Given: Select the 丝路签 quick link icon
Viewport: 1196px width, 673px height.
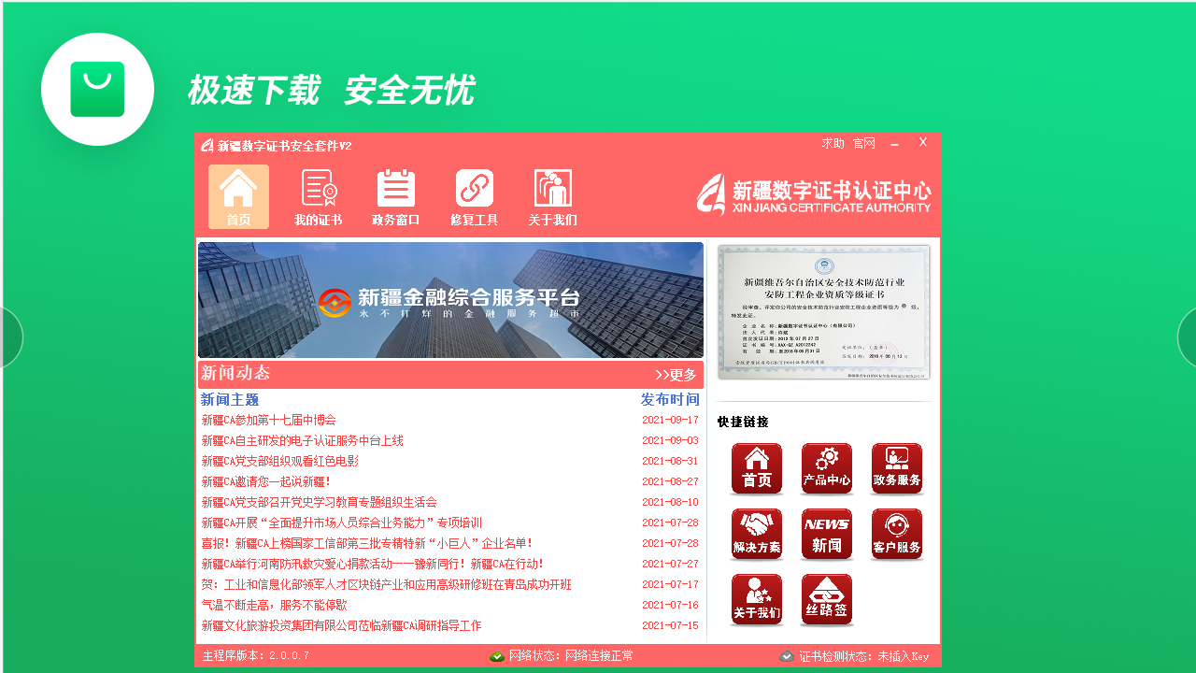Looking at the screenshot, I should pyautogui.click(x=825, y=599).
